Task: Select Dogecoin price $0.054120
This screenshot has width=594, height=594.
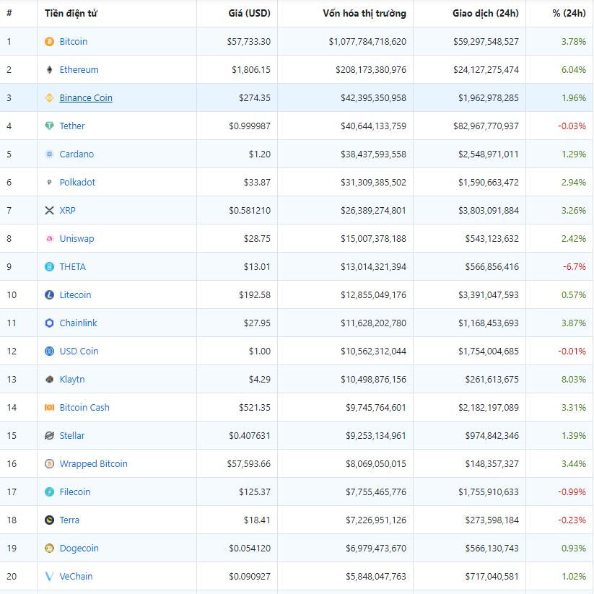Action: tap(250, 548)
